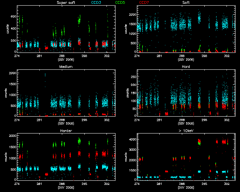
Task: Click the 600 y-axis tick in Super soft plot
Action: [x=12, y=17]
